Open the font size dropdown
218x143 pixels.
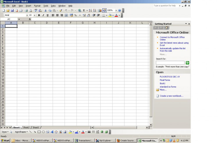[x=35, y=15]
